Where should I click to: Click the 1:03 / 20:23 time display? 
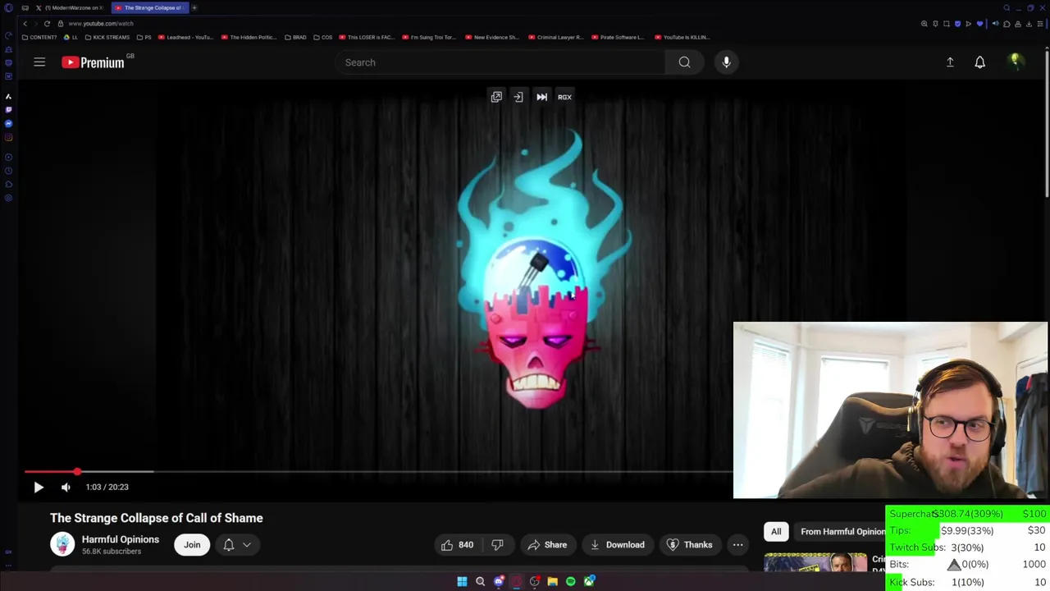tap(107, 487)
